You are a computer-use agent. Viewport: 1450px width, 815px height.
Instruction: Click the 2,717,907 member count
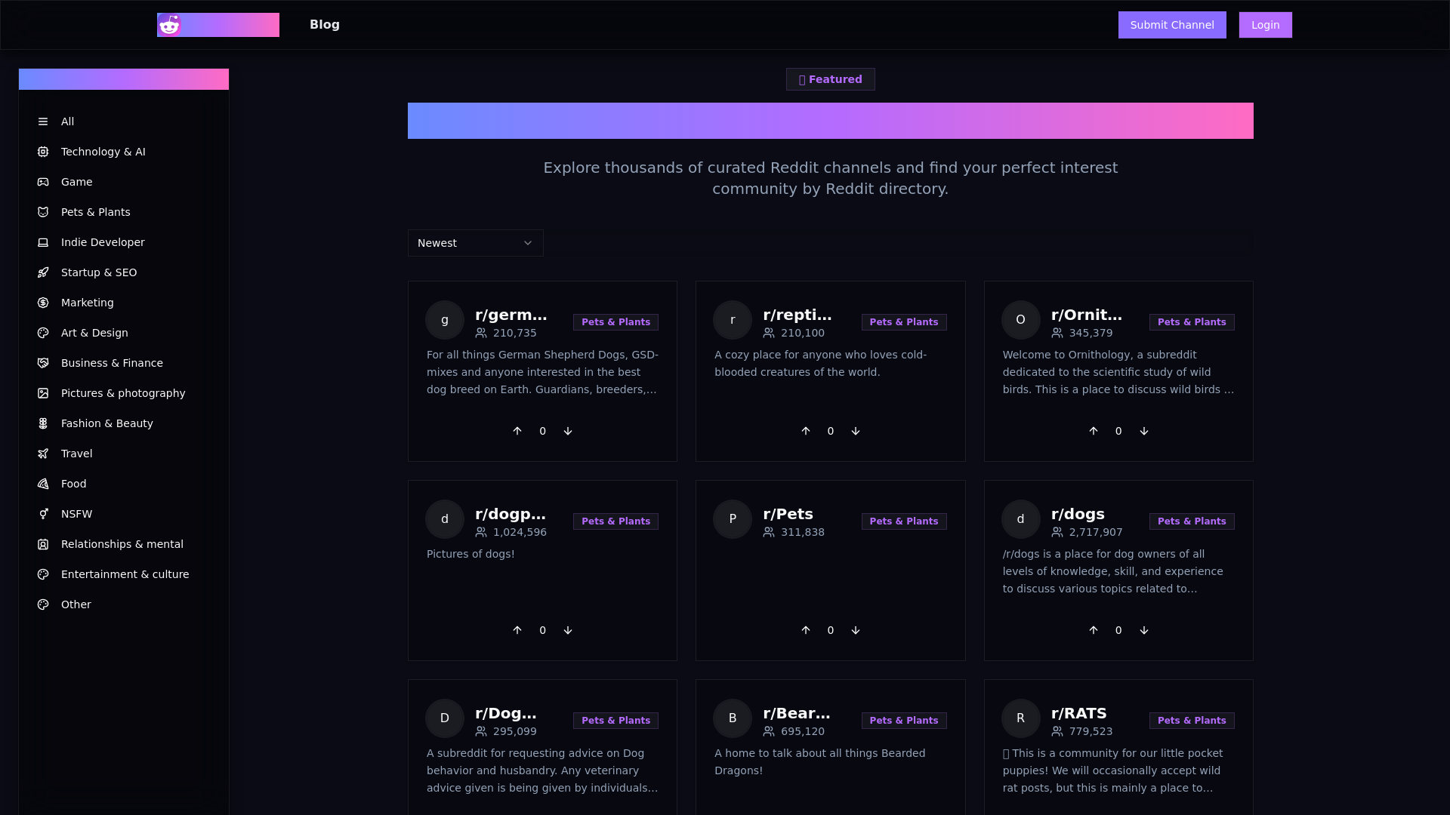point(1096,532)
